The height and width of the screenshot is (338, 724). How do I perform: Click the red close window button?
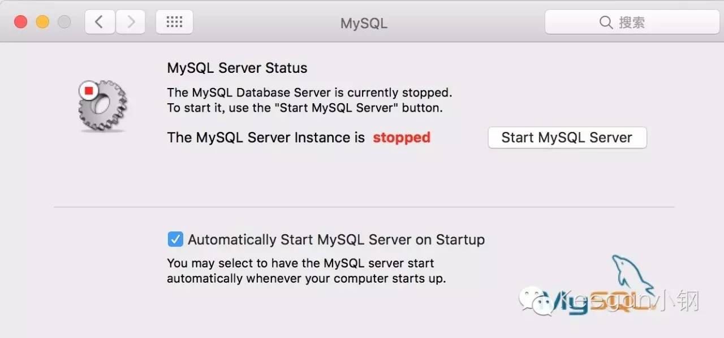click(21, 22)
